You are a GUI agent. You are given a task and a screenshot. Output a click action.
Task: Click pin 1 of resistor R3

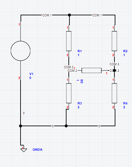point(67,80)
